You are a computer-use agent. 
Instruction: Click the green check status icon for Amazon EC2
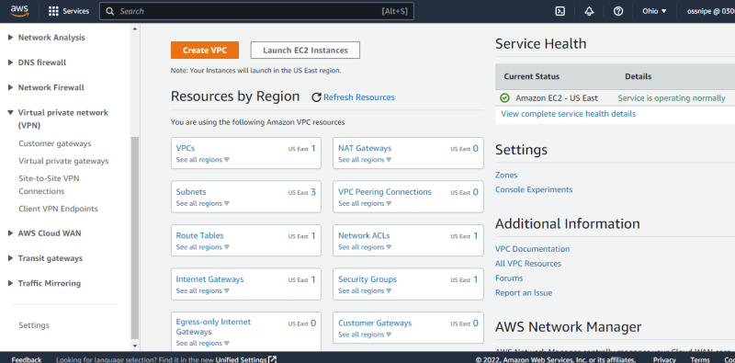pos(504,98)
